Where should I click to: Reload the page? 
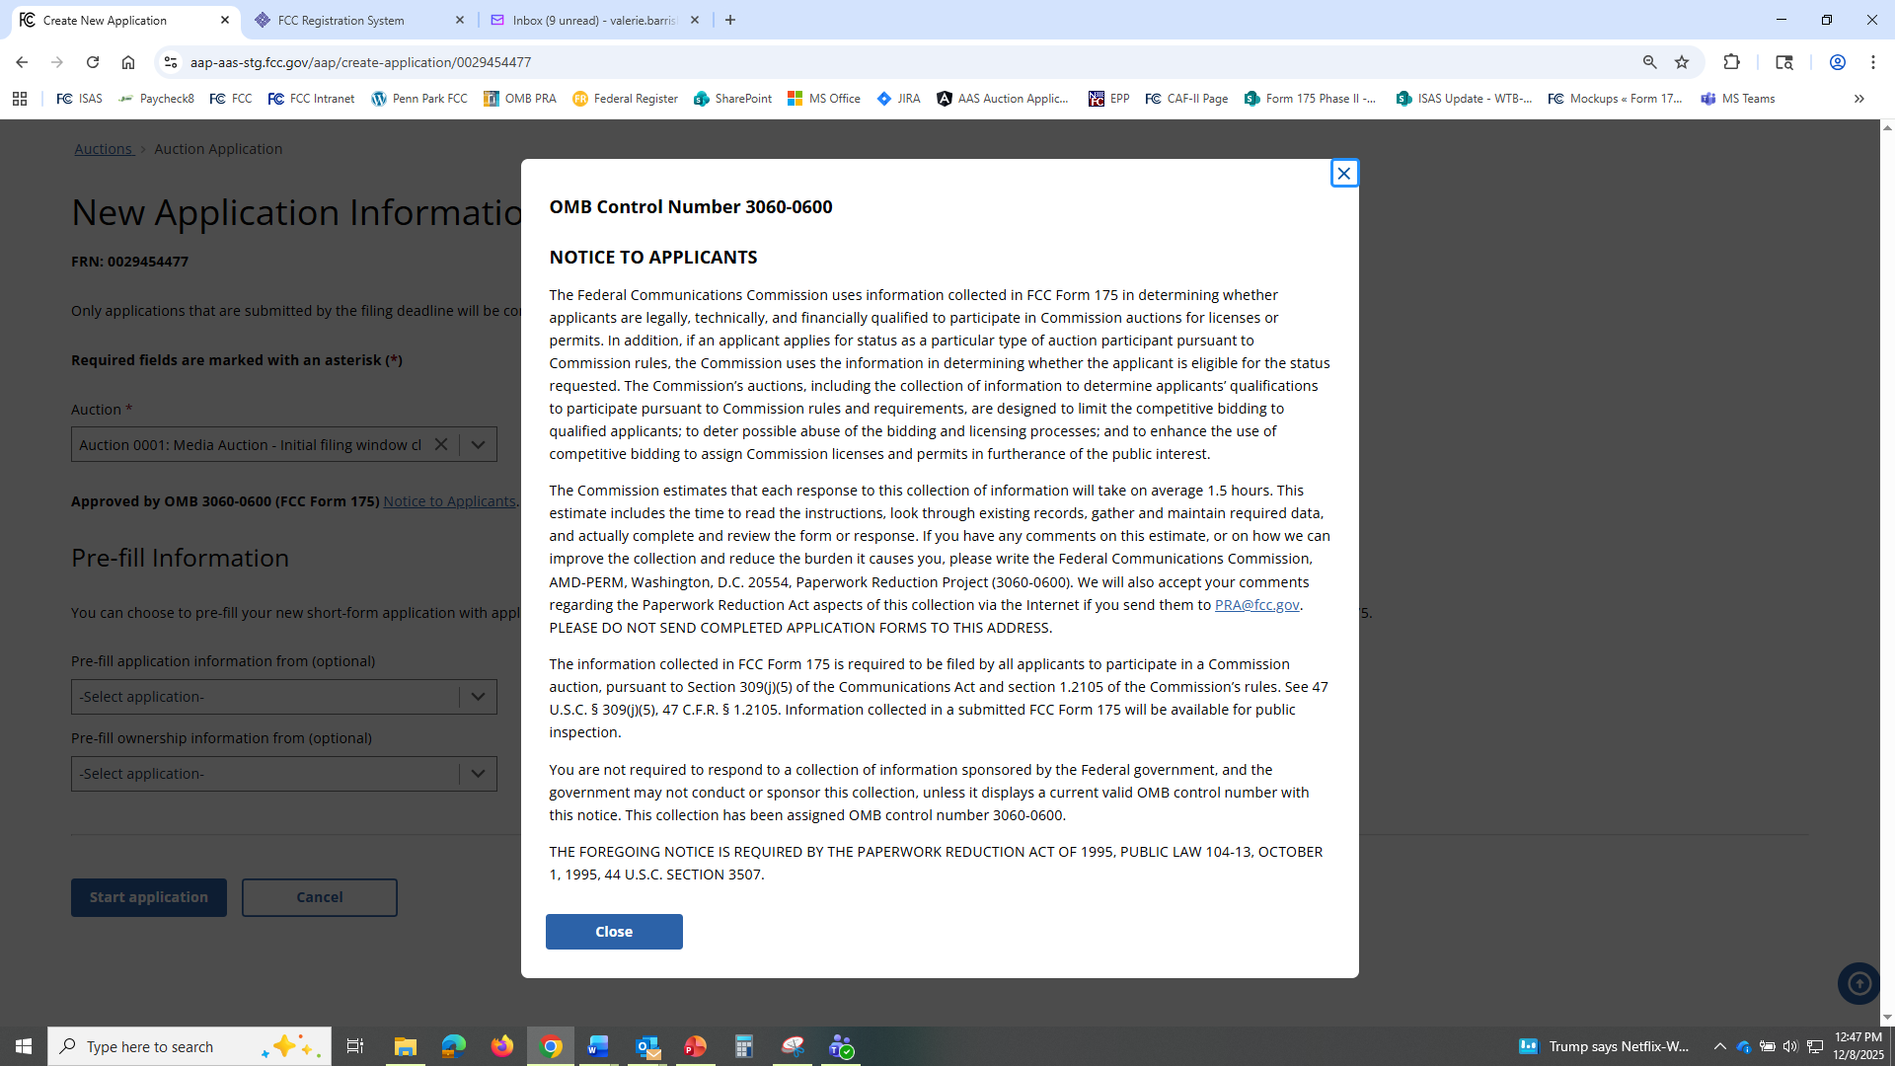point(93,62)
